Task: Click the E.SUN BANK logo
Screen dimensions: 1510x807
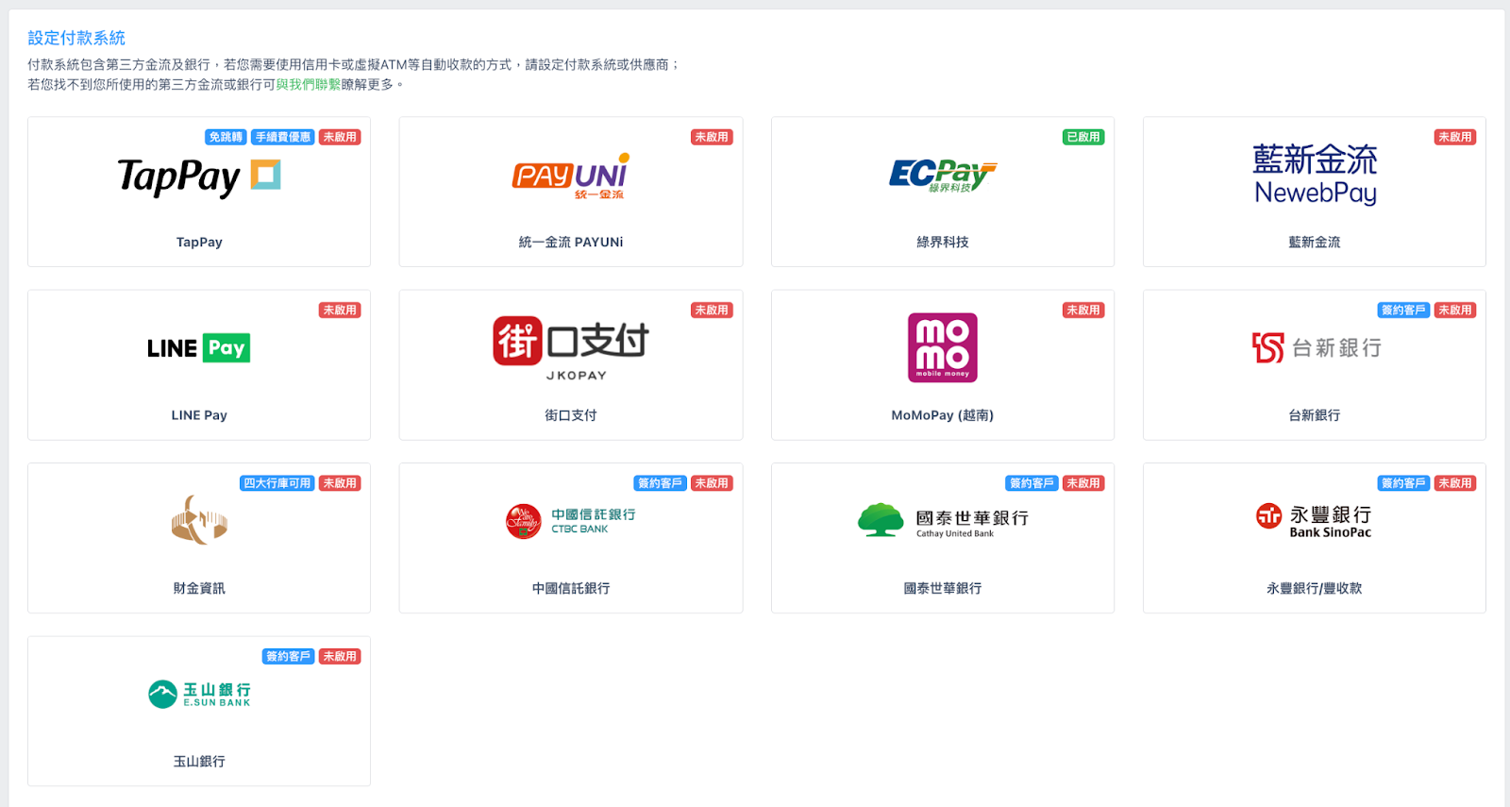Action: click(x=199, y=695)
